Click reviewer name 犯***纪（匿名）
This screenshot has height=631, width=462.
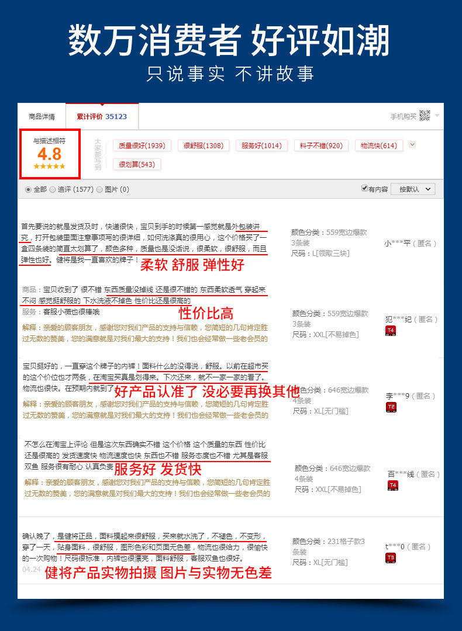411,320
